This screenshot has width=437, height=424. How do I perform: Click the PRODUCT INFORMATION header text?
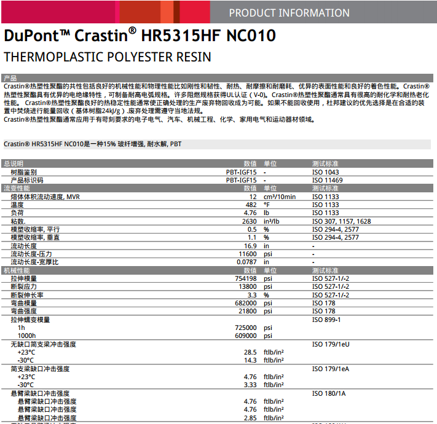pos(289,13)
